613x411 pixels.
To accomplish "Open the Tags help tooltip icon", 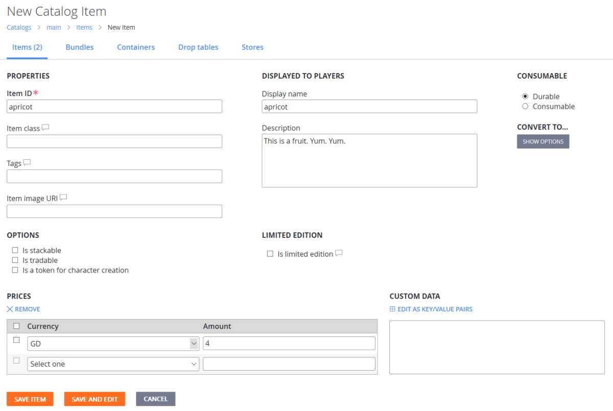I will pos(27,163).
